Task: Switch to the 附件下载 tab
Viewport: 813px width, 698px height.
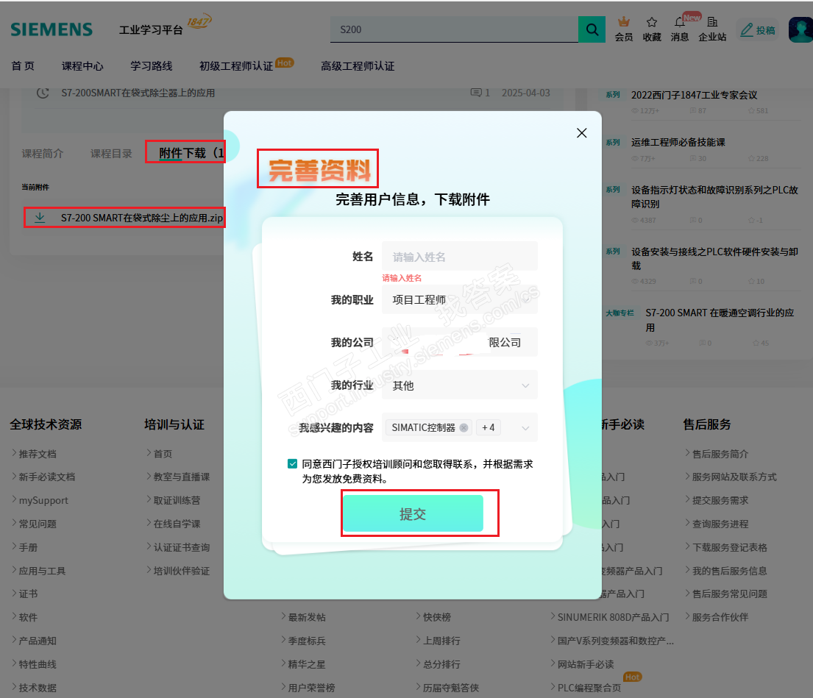Action: coord(191,153)
